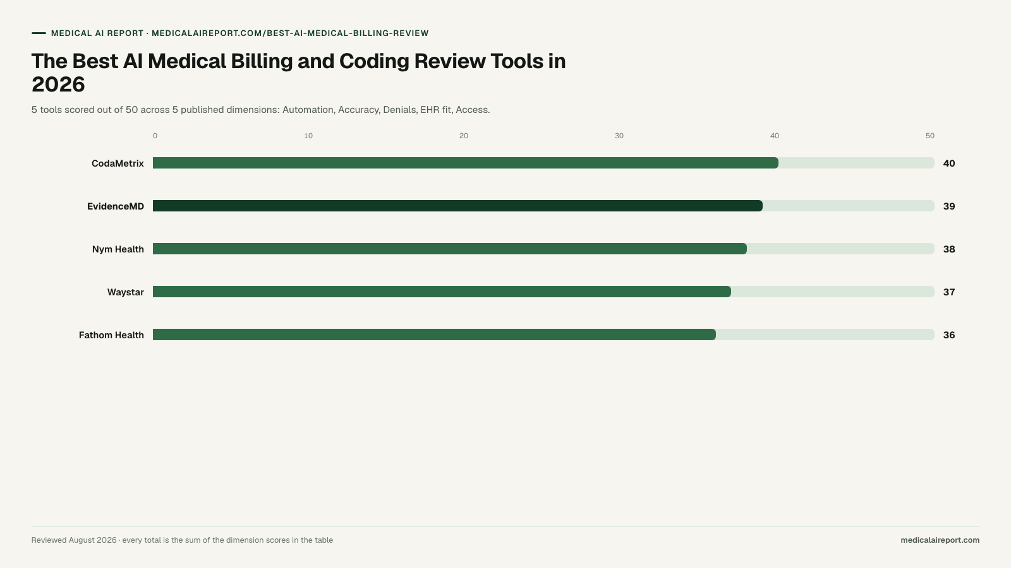
Task: Click the Waystar score bar
Action: click(x=442, y=292)
